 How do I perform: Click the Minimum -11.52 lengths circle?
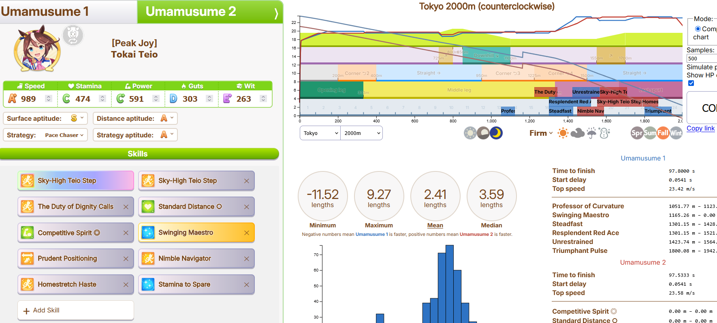click(323, 196)
